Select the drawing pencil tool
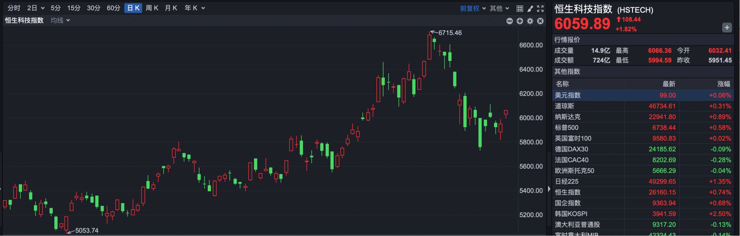The width and height of the screenshot is (740, 236). click(x=530, y=8)
